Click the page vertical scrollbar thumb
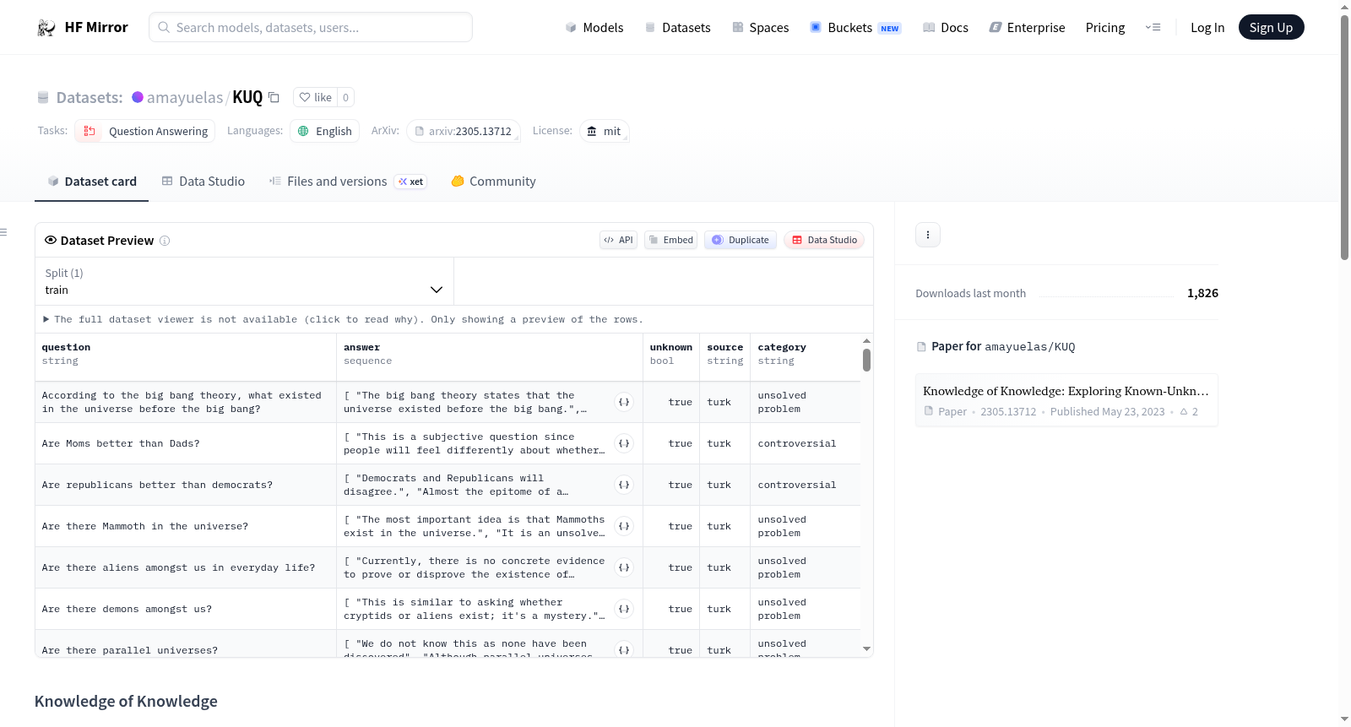 (1344, 137)
